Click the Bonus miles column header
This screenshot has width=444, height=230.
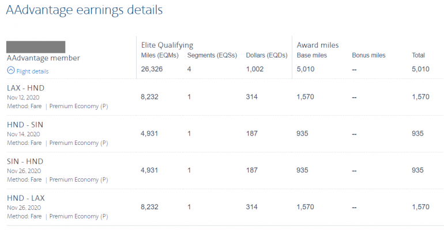[x=368, y=56]
